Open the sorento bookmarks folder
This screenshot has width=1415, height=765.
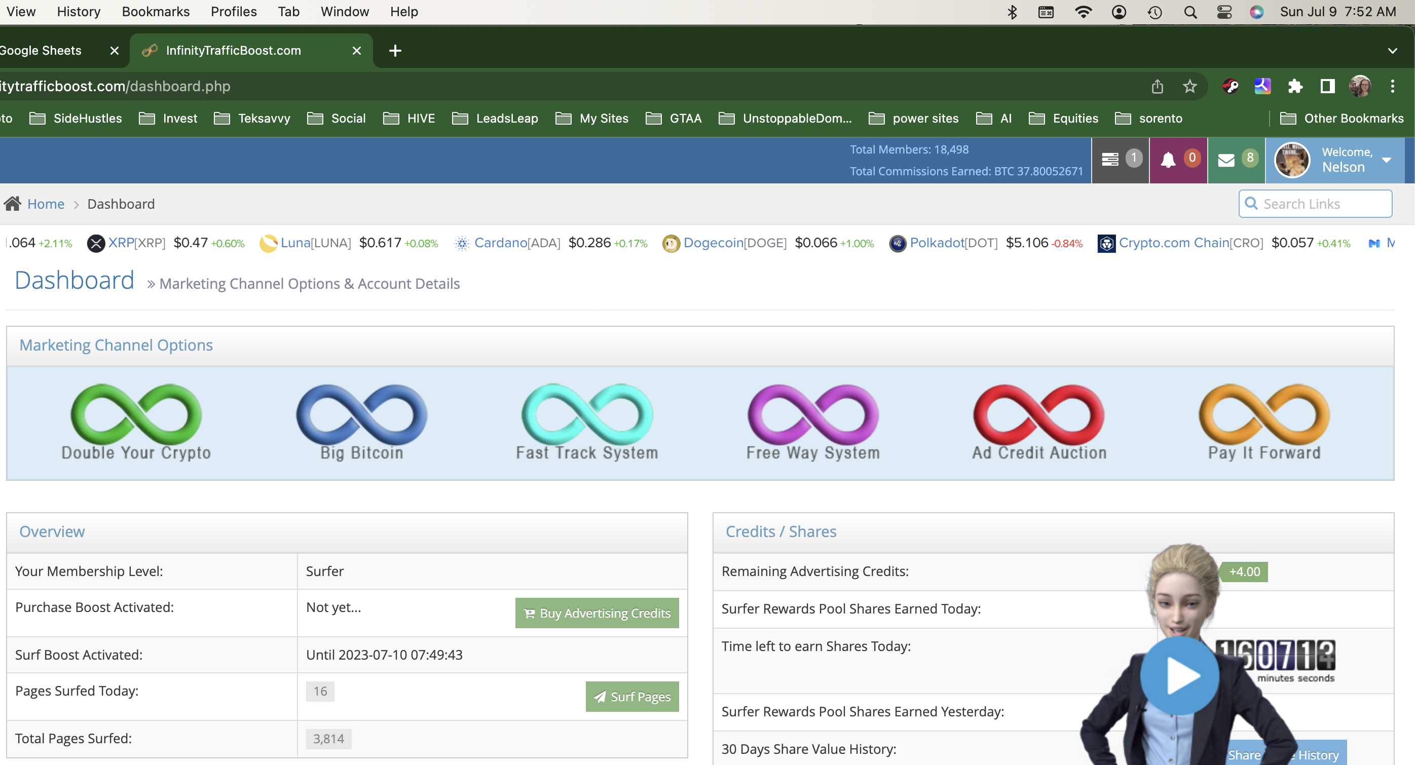[1148, 118]
